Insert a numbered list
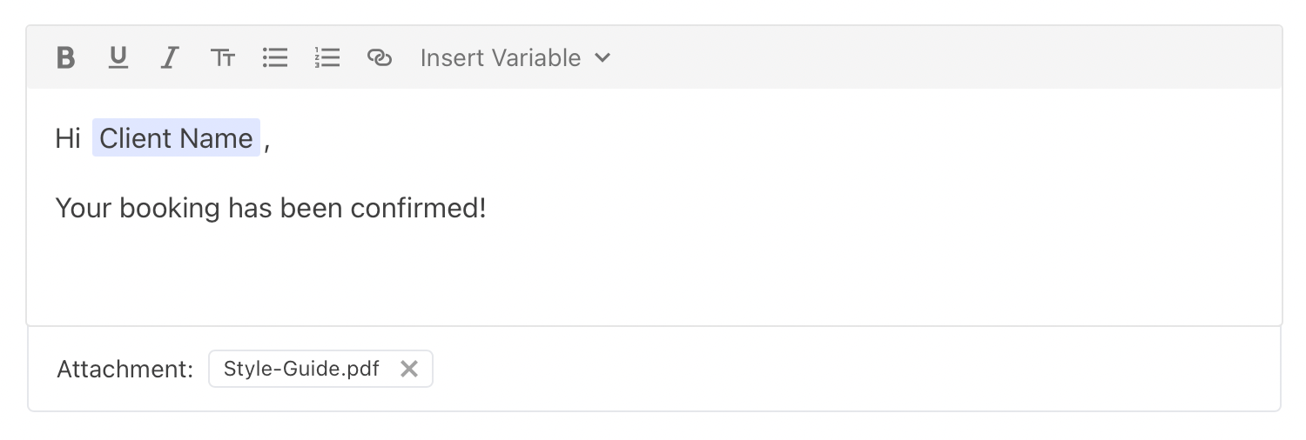Screen dimensions: 1306x440 [327, 58]
